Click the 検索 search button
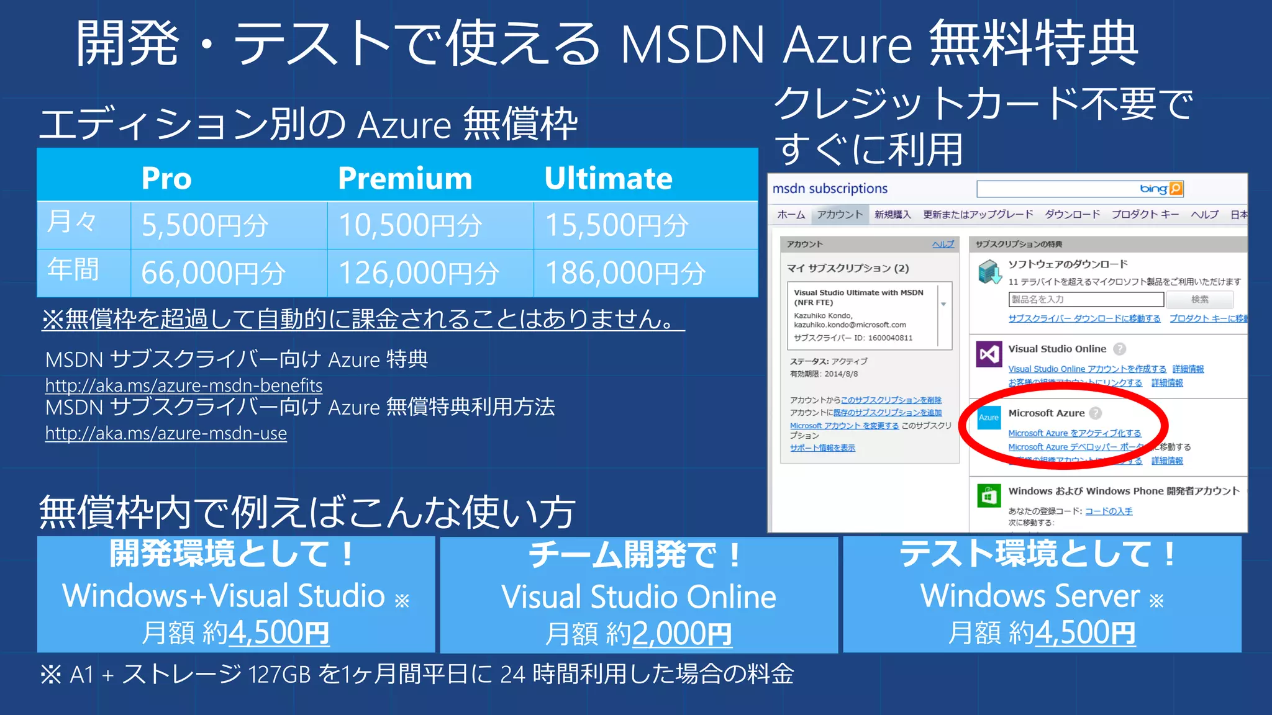Viewport: 1272px width, 715px height. pos(1199,299)
